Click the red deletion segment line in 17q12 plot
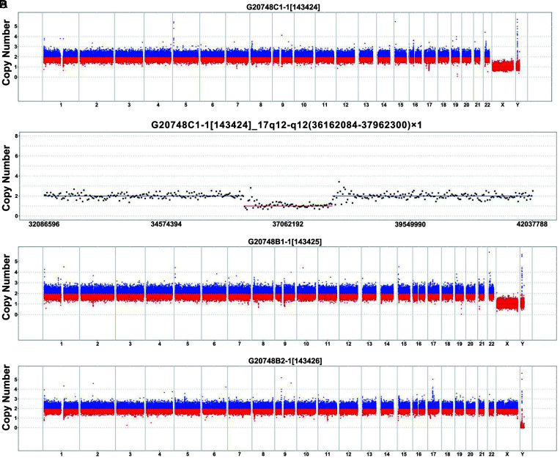560x458 pixels. (288, 206)
